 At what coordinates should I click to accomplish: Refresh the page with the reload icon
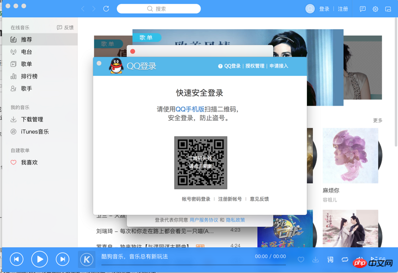106,9
